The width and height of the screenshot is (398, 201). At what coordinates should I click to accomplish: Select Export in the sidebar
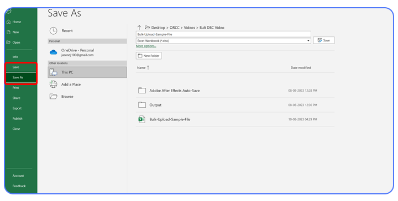[17, 108]
